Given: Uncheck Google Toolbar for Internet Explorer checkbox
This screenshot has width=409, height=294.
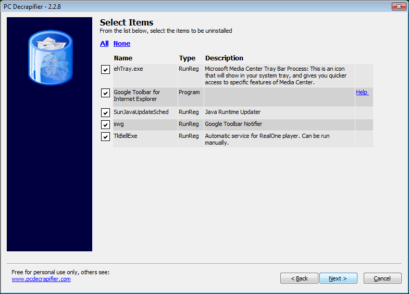Looking at the screenshot, I should click(105, 93).
